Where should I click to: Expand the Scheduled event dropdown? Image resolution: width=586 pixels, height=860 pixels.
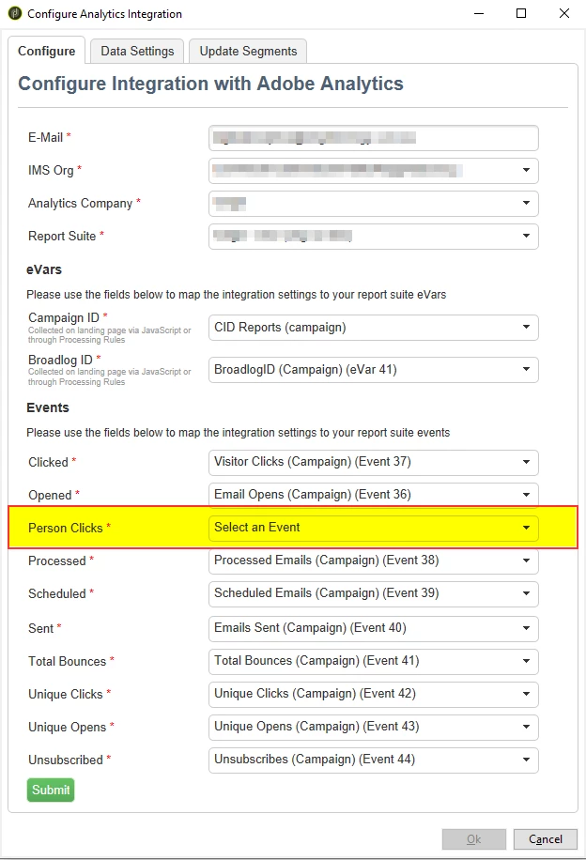click(373, 593)
